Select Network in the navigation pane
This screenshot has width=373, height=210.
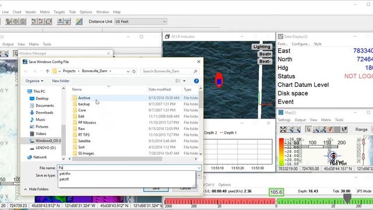(x=40, y=157)
